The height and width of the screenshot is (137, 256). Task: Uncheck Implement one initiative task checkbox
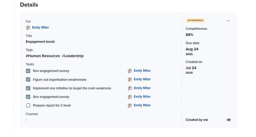(28, 88)
